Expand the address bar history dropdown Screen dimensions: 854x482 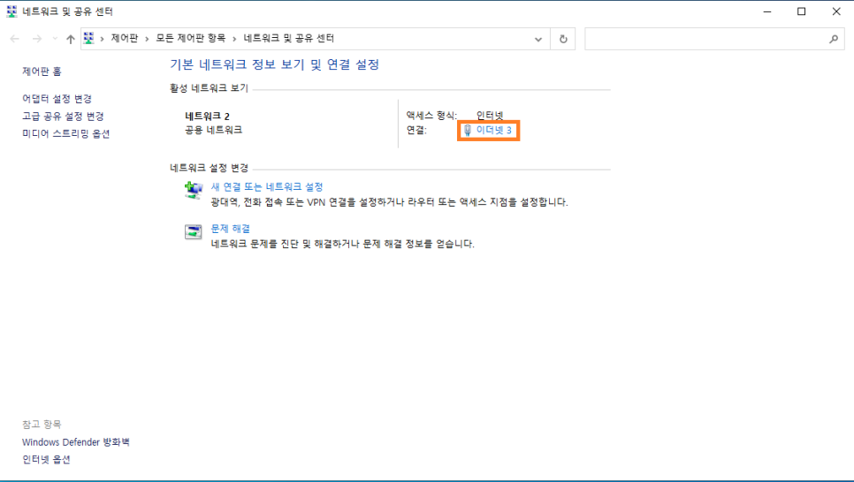point(538,39)
